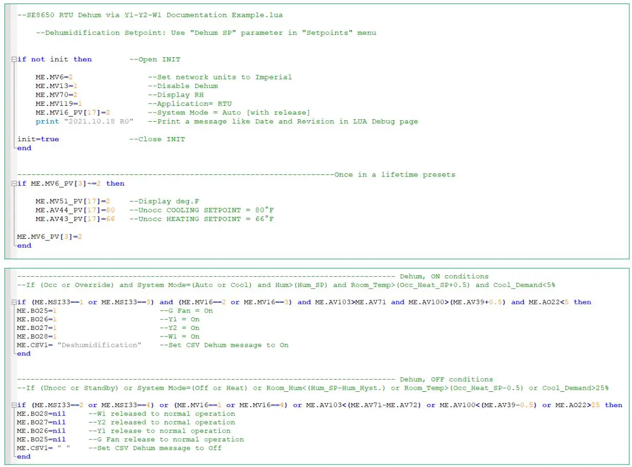Click the 'Dehum, ON conditions' comment header
632x467 pixels.
coord(444,276)
